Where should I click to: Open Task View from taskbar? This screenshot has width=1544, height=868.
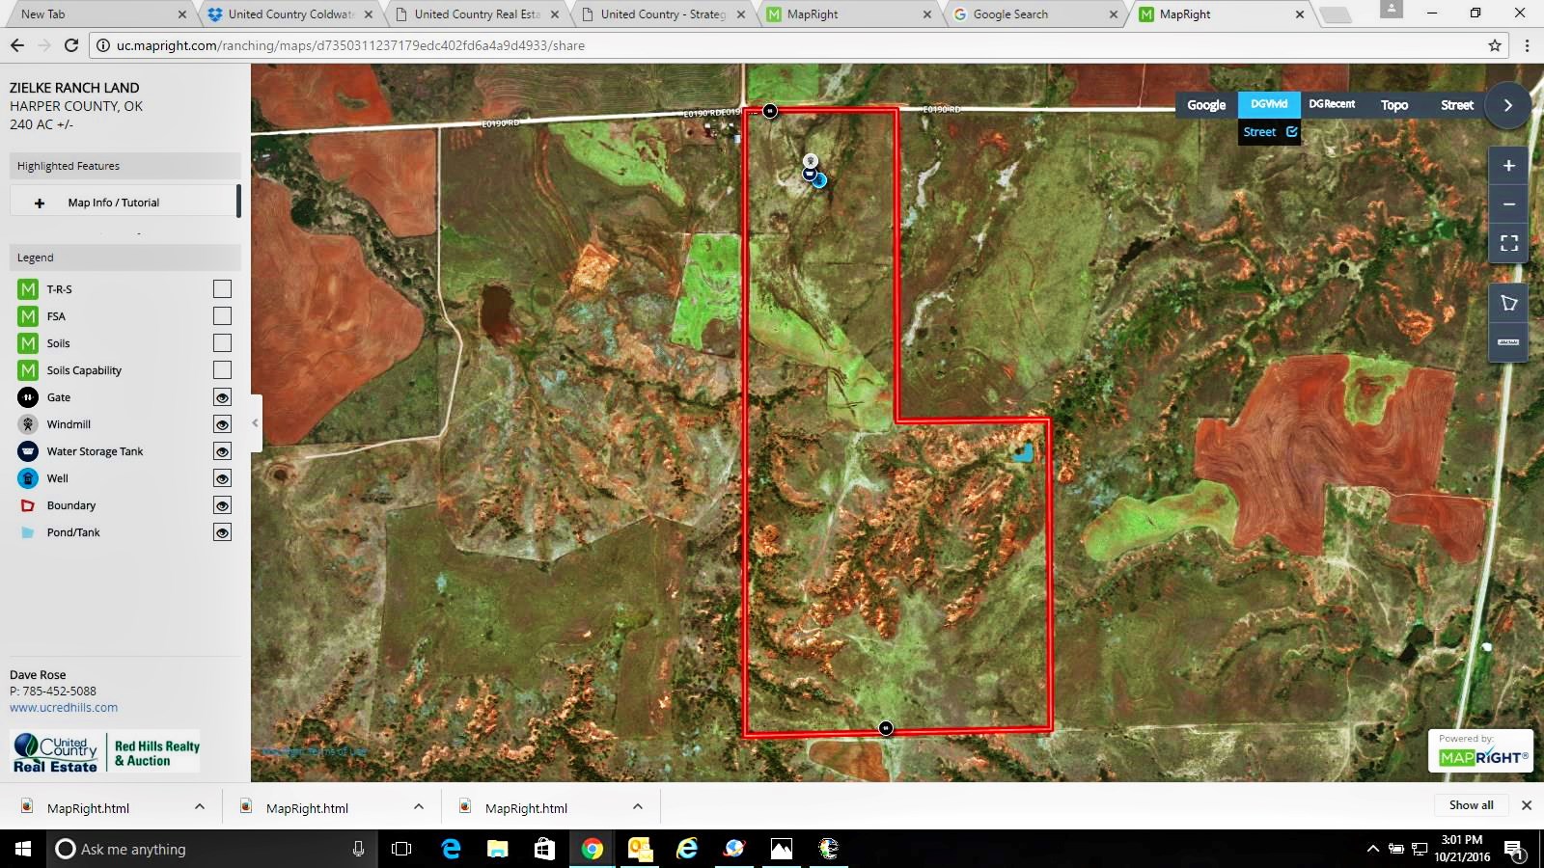pyautogui.click(x=401, y=849)
